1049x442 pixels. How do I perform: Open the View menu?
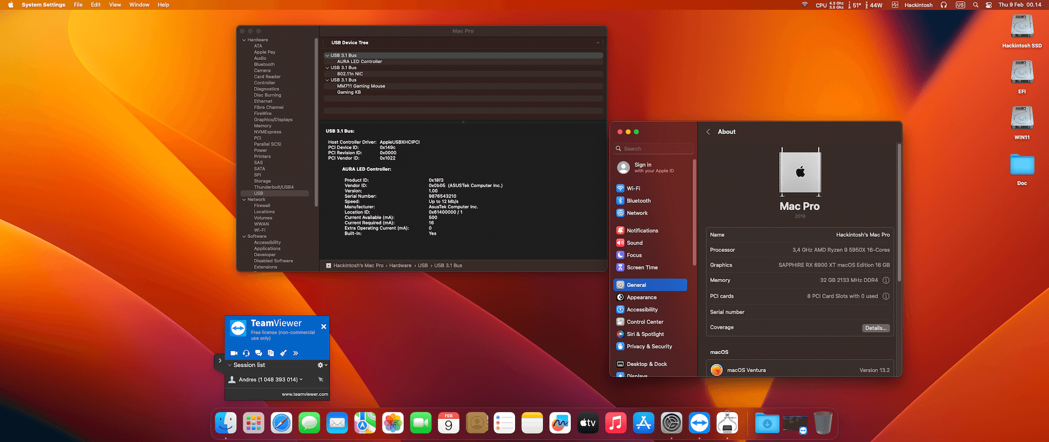pos(115,5)
